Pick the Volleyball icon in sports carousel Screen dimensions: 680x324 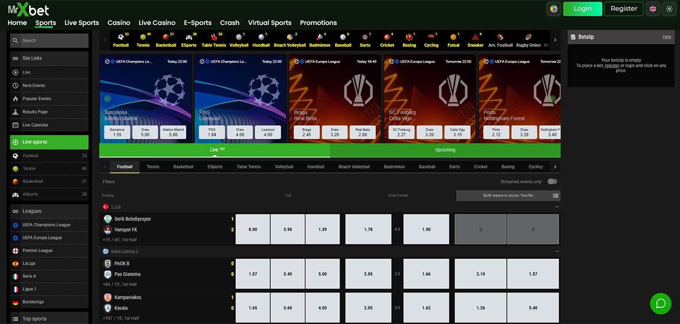[x=239, y=40]
